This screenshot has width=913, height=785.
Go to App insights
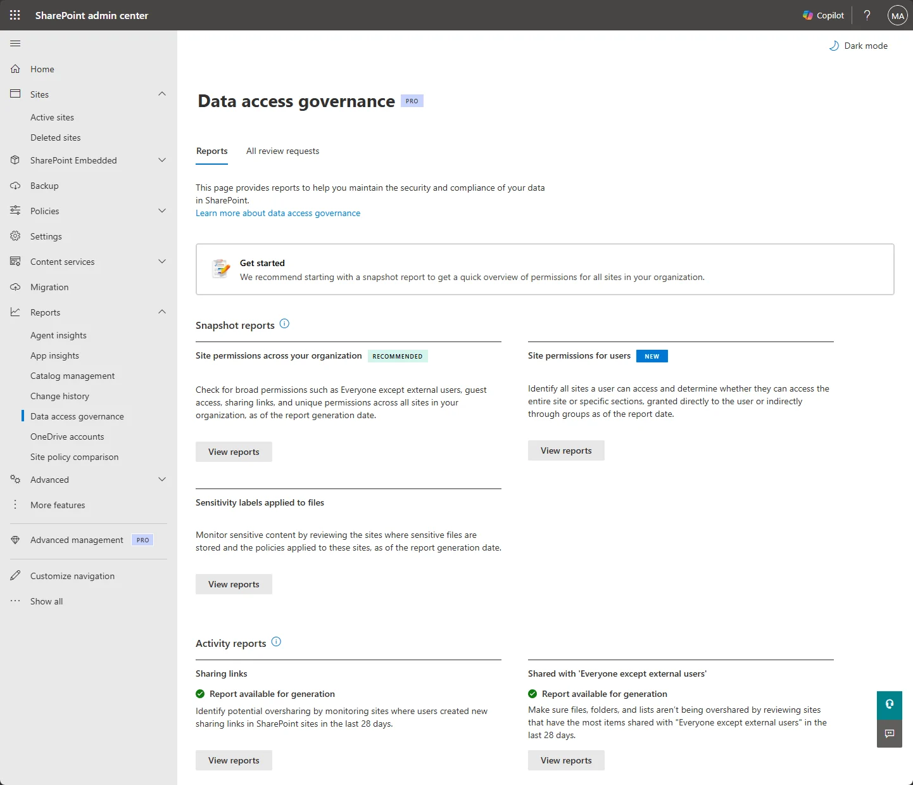(54, 355)
